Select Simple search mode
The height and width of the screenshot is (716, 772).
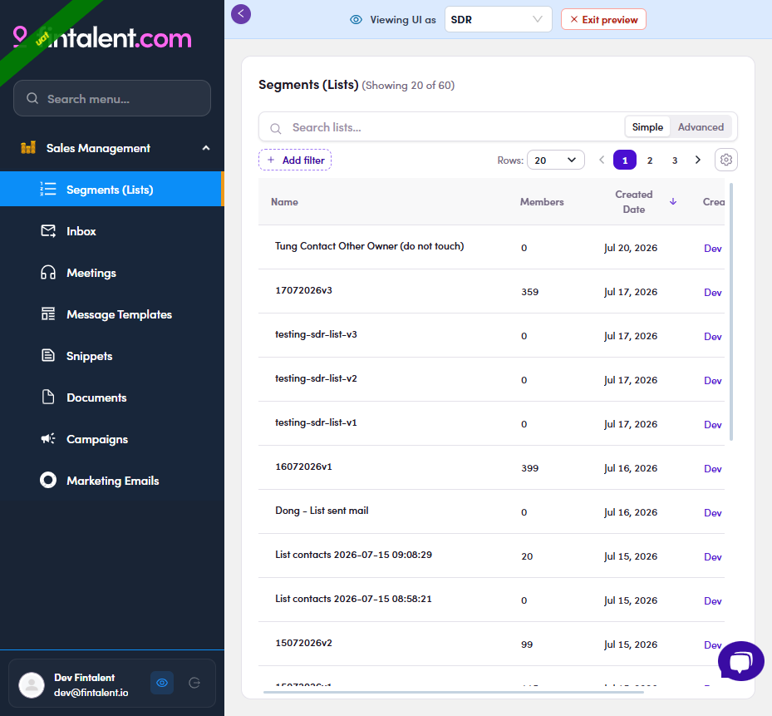[x=647, y=127]
